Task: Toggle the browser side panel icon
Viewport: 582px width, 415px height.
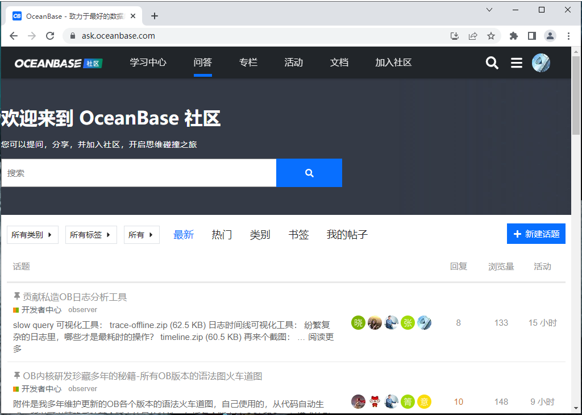Action: [532, 36]
